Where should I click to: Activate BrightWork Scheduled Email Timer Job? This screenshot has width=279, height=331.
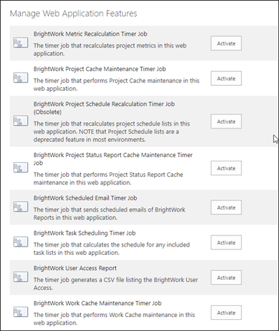(226, 207)
